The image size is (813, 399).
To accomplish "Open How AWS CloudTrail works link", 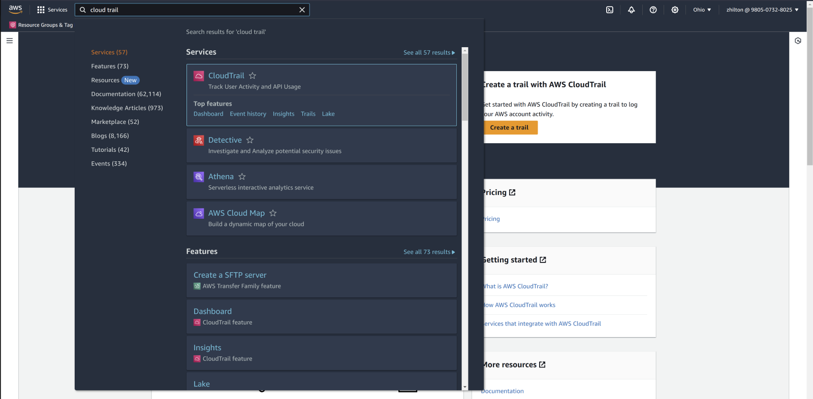I will pyautogui.click(x=519, y=305).
